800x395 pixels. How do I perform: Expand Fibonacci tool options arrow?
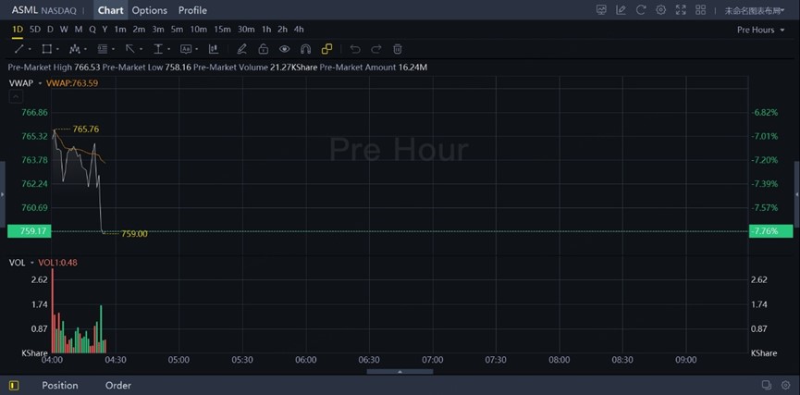pyautogui.click(x=113, y=50)
